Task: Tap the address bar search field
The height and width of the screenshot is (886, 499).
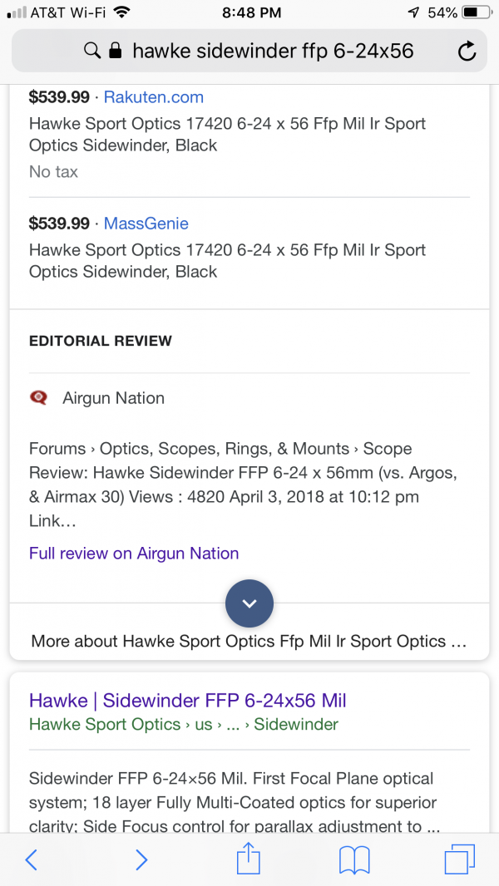Action: [x=249, y=51]
